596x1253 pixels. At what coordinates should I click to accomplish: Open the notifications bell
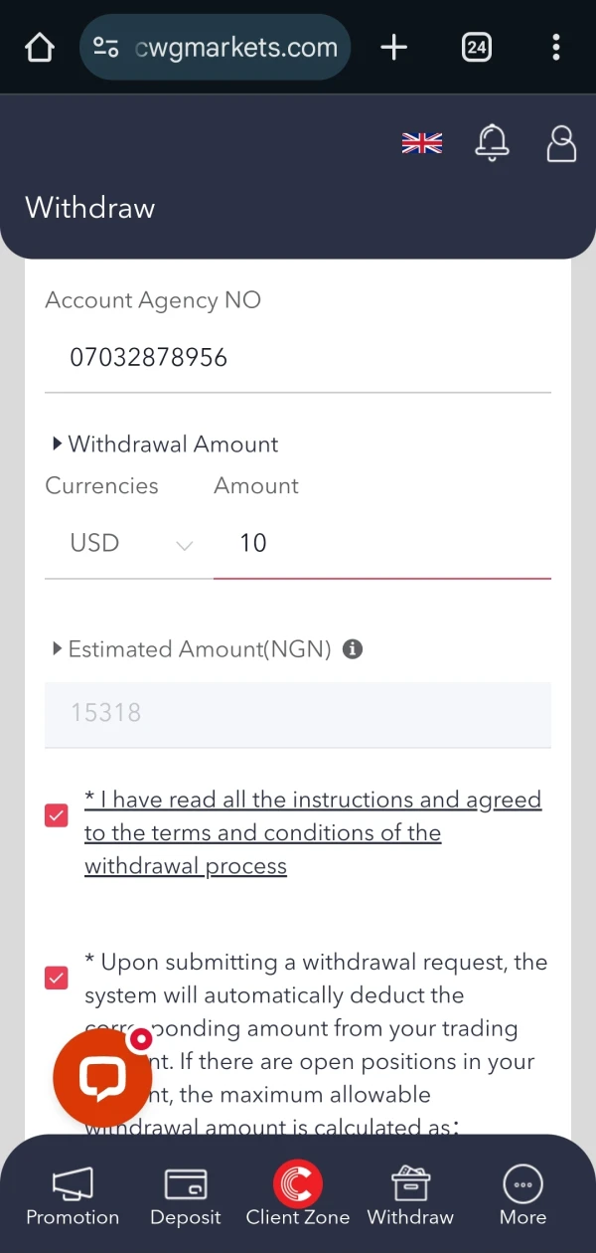492,143
